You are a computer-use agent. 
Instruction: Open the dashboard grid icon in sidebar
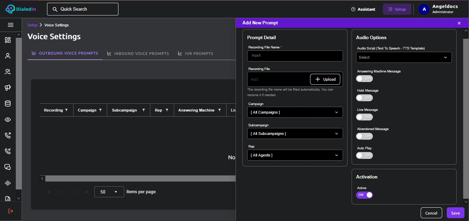point(8,40)
